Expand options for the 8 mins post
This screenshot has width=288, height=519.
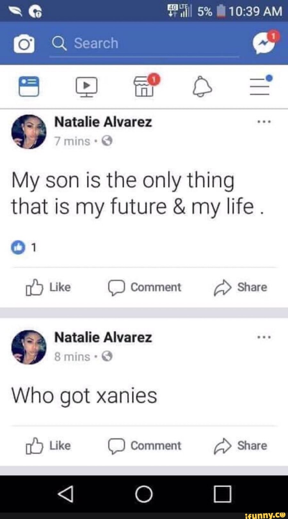(x=264, y=337)
